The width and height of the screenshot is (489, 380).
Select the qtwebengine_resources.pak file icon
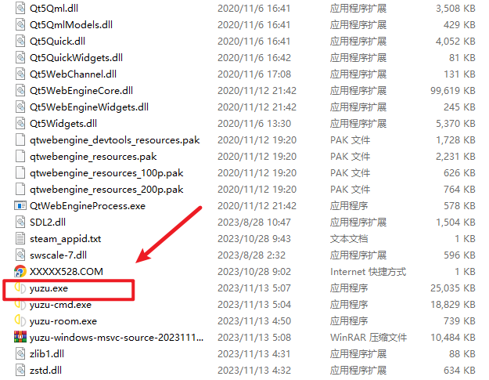[x=20, y=157]
